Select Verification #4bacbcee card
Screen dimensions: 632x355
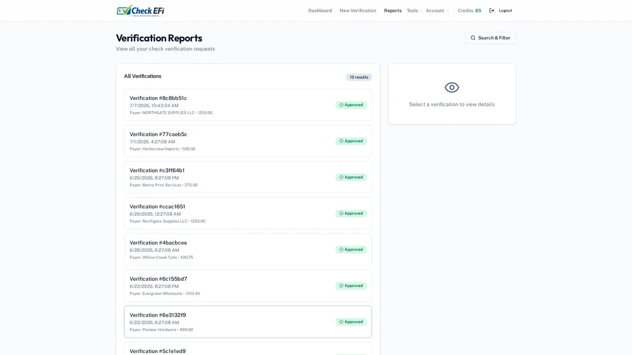(248, 250)
